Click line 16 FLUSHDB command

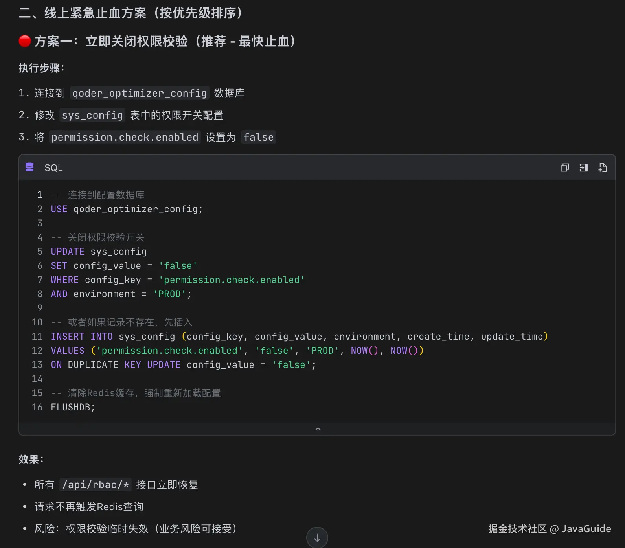[x=73, y=407]
